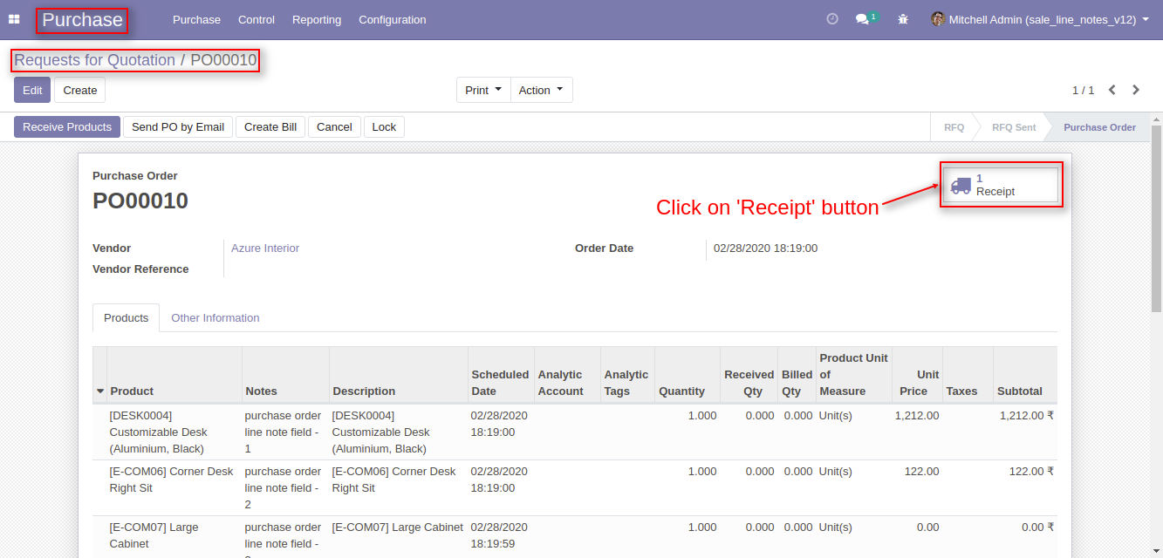
Task: Click the order date 02/28/2020 18:19:00 value
Action: [765, 248]
